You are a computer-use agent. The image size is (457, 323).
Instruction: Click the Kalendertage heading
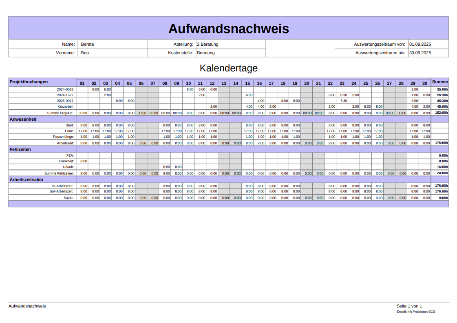tap(228, 68)
